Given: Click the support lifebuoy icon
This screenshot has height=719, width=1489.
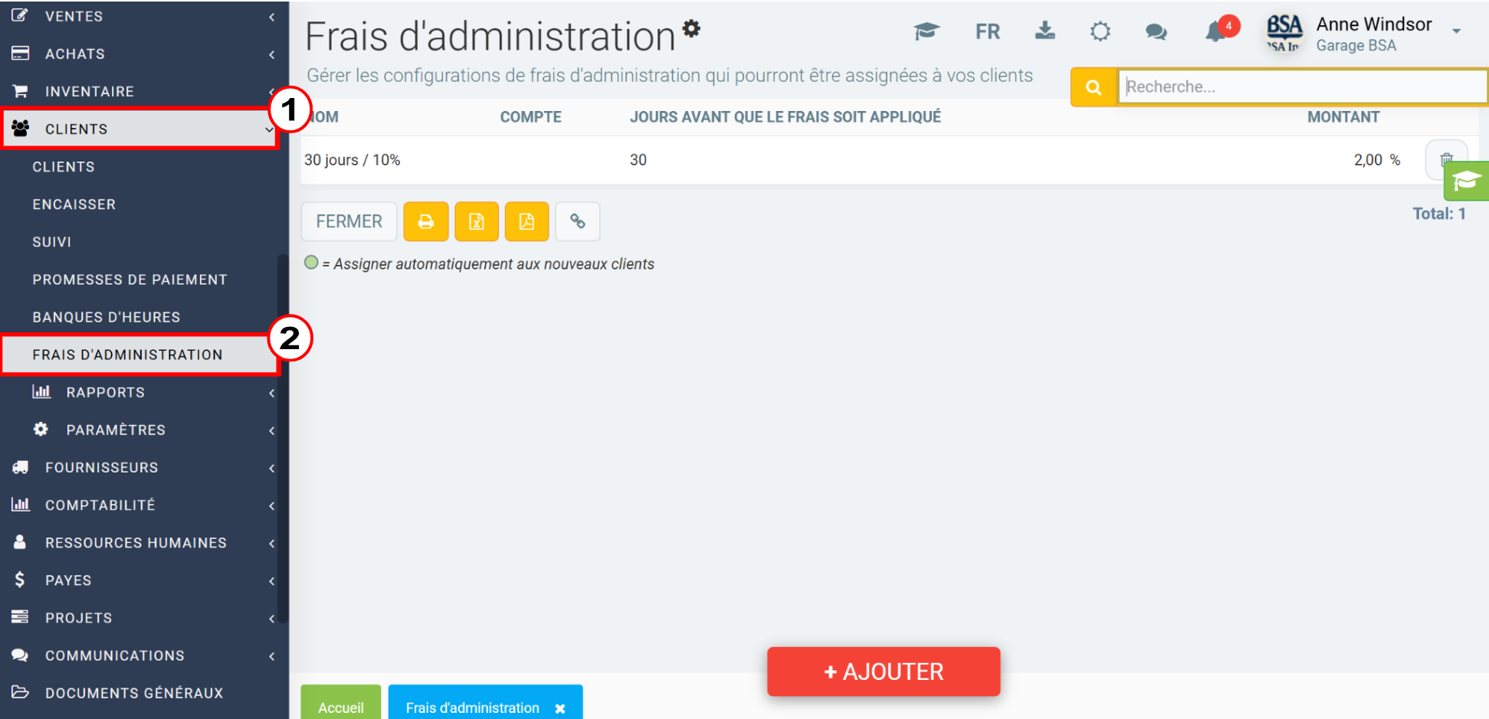Looking at the screenshot, I should pos(1100,31).
